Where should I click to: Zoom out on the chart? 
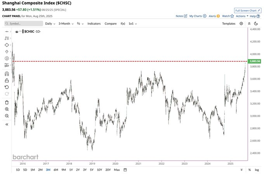(x=7, y=116)
